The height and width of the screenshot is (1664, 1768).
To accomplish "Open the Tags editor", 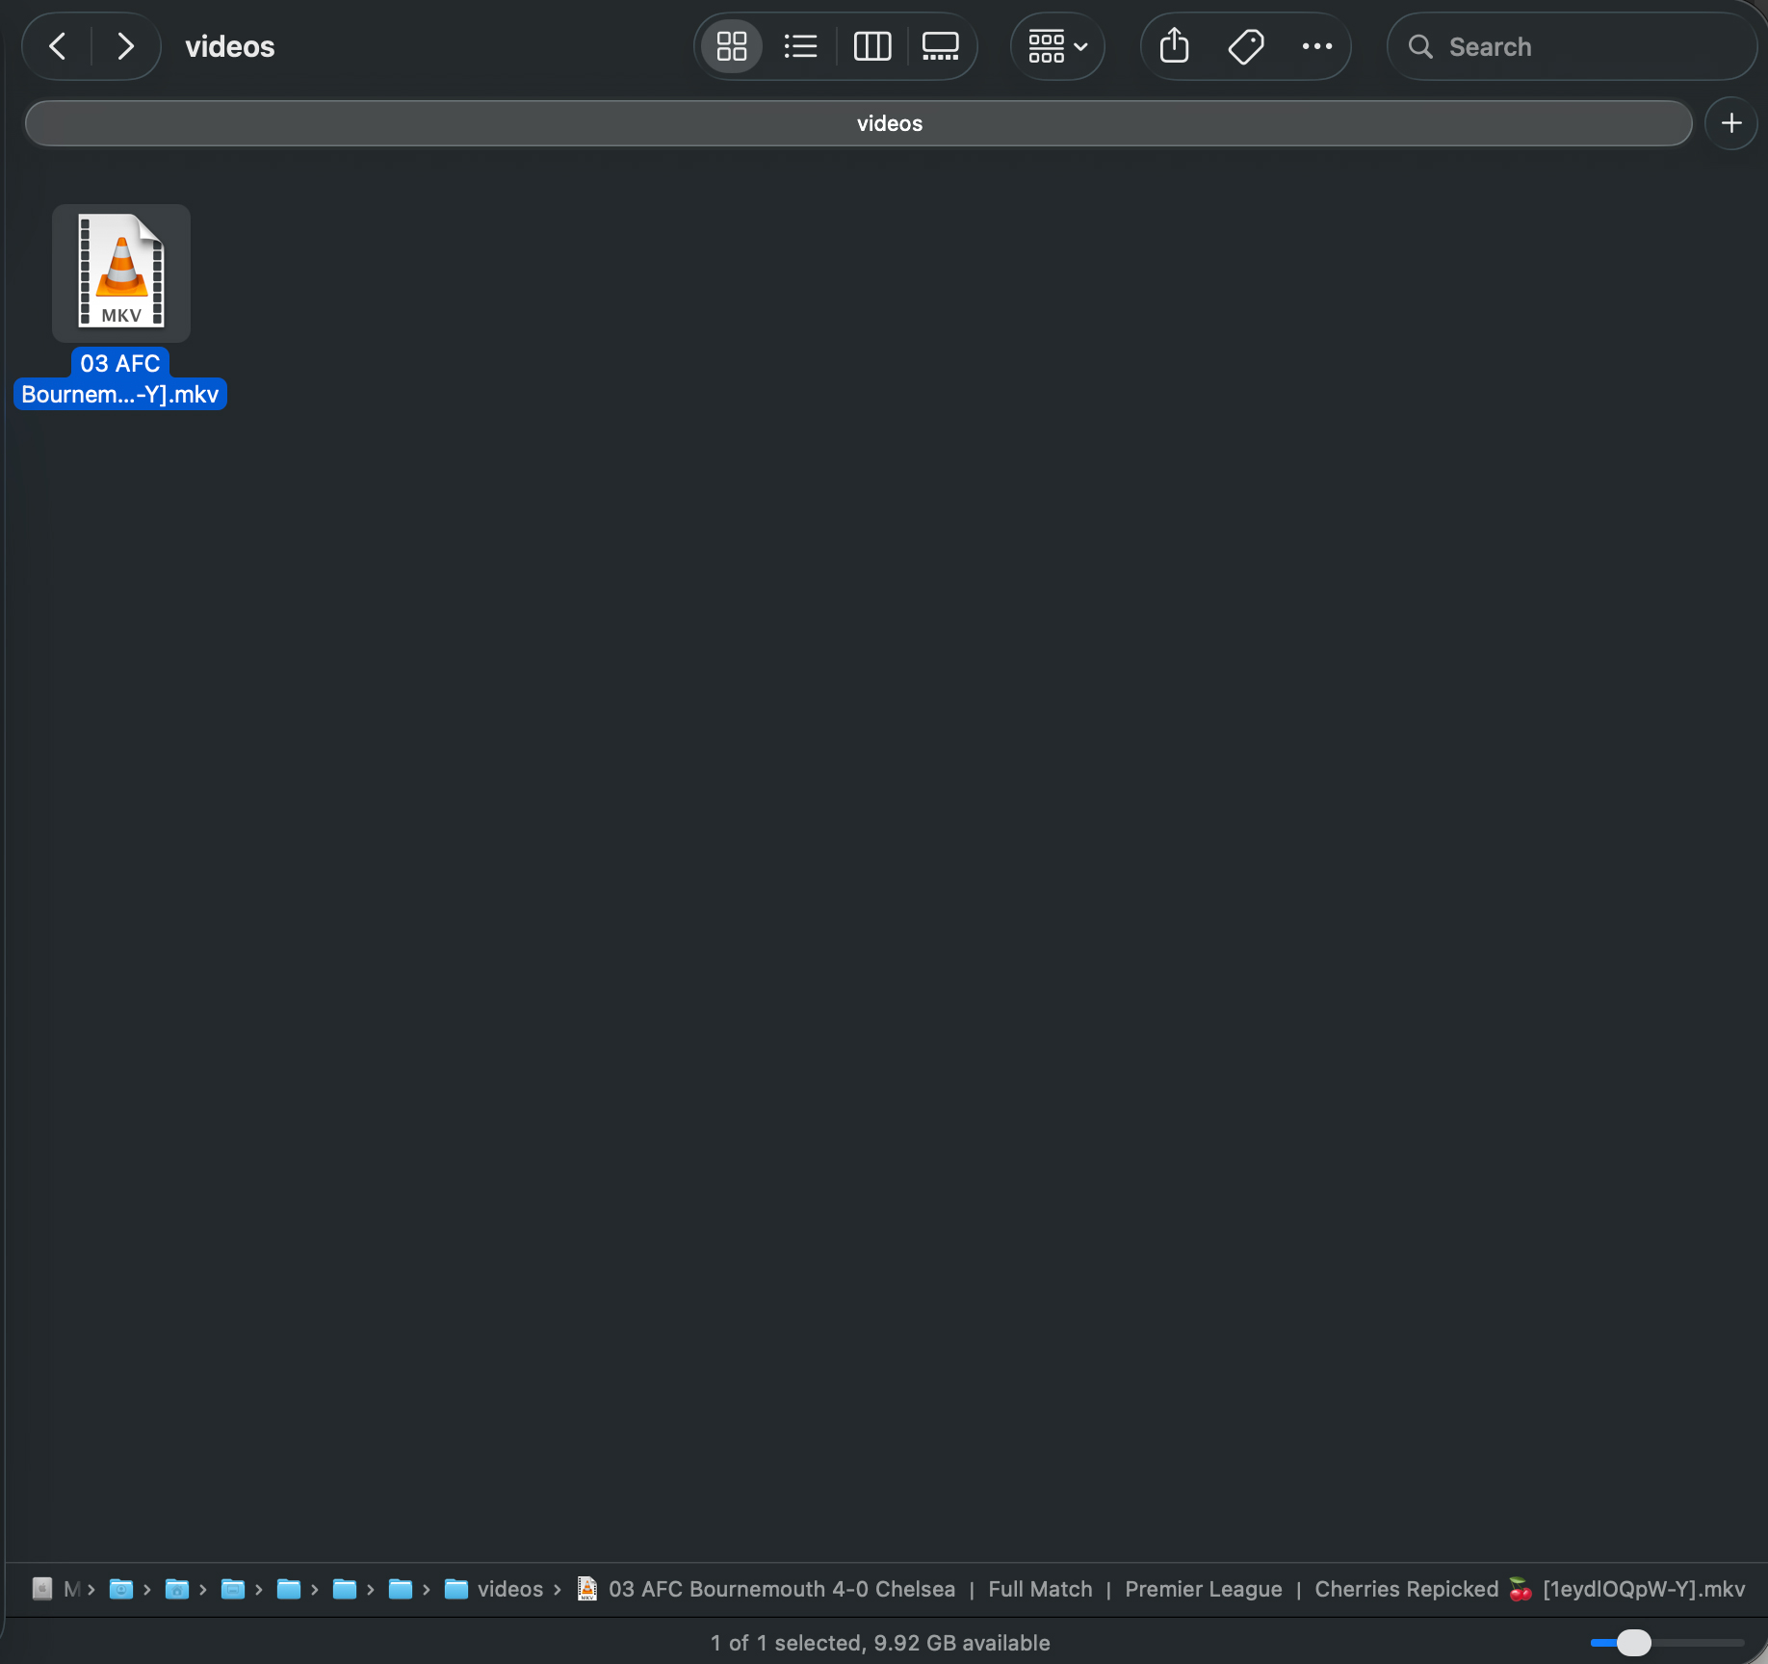I will click(1245, 45).
